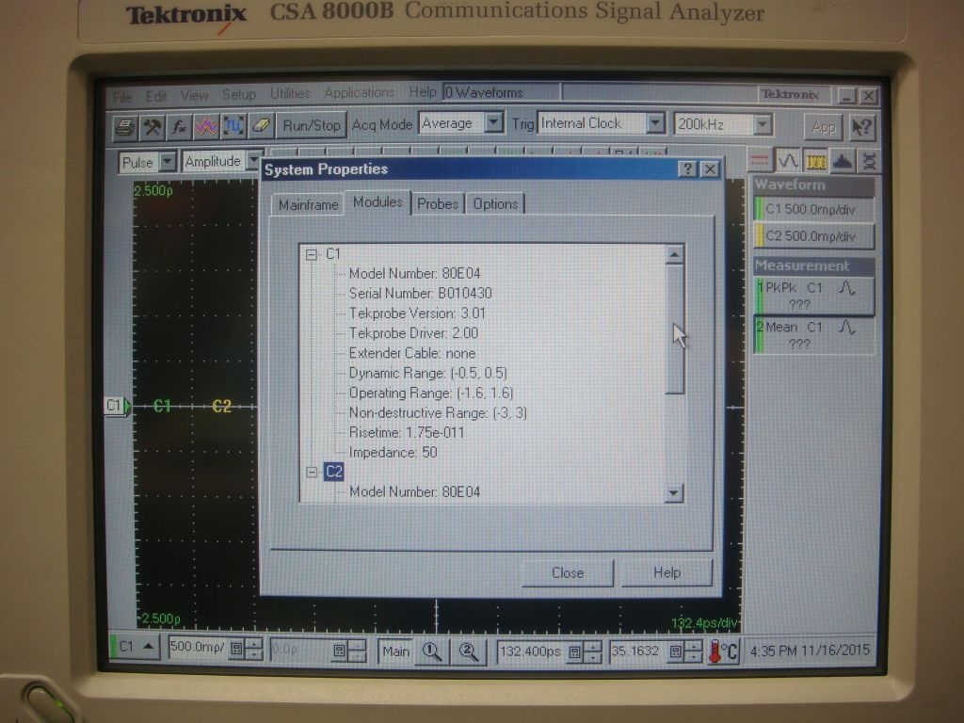Switch to the Mainframe tab

tap(308, 204)
